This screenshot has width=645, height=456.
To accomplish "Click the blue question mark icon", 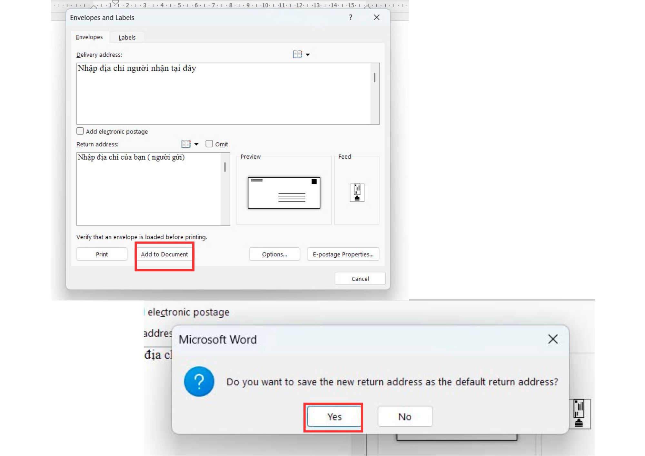I will [x=199, y=382].
